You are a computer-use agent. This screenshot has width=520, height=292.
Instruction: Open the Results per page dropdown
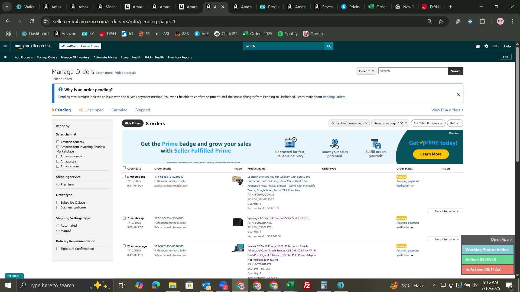tap(390, 123)
